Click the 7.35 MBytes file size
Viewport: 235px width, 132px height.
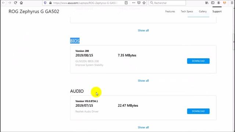(127, 55)
